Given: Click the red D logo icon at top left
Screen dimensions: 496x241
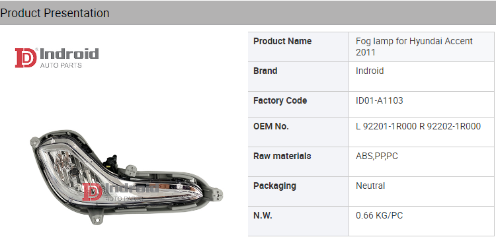Looking at the screenshot, I should point(26,58).
